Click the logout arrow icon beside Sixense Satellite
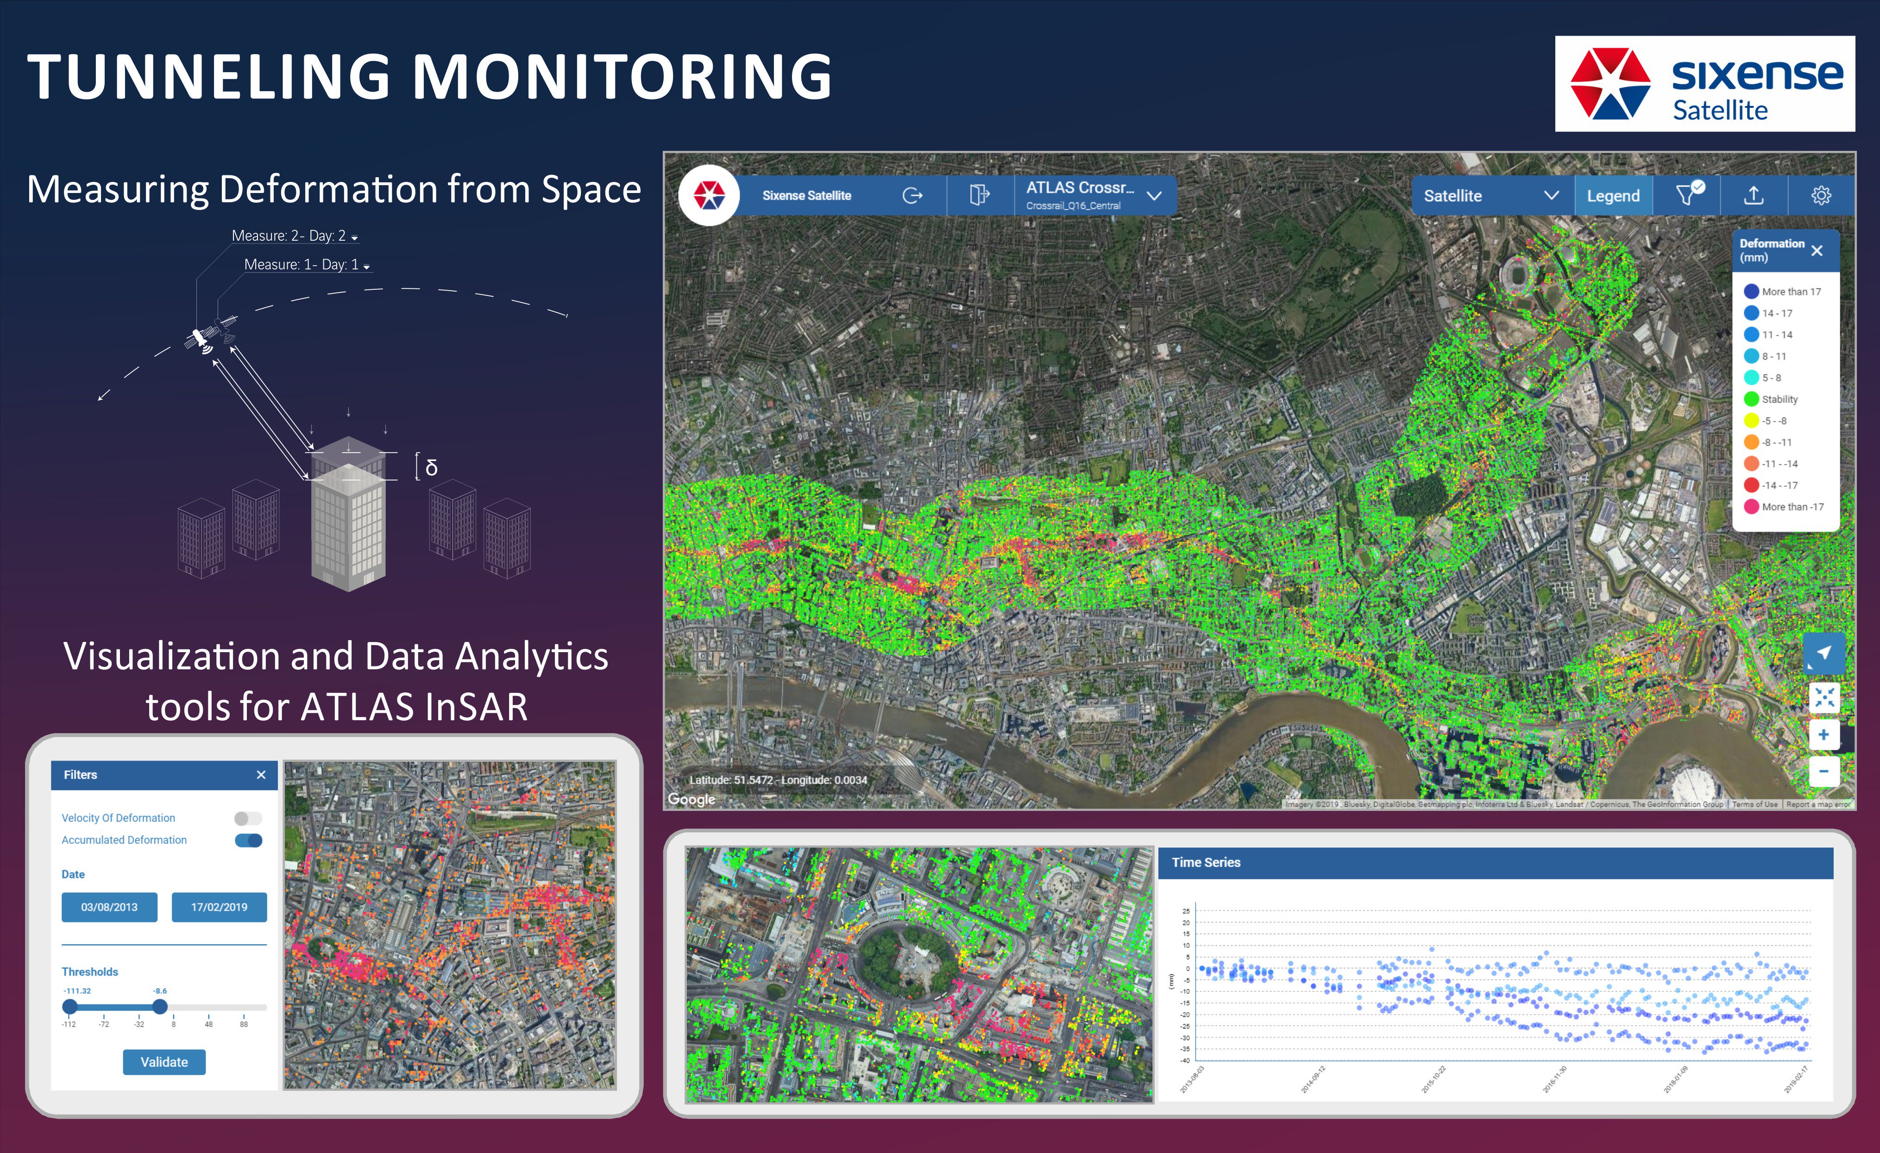 pyautogui.click(x=912, y=196)
